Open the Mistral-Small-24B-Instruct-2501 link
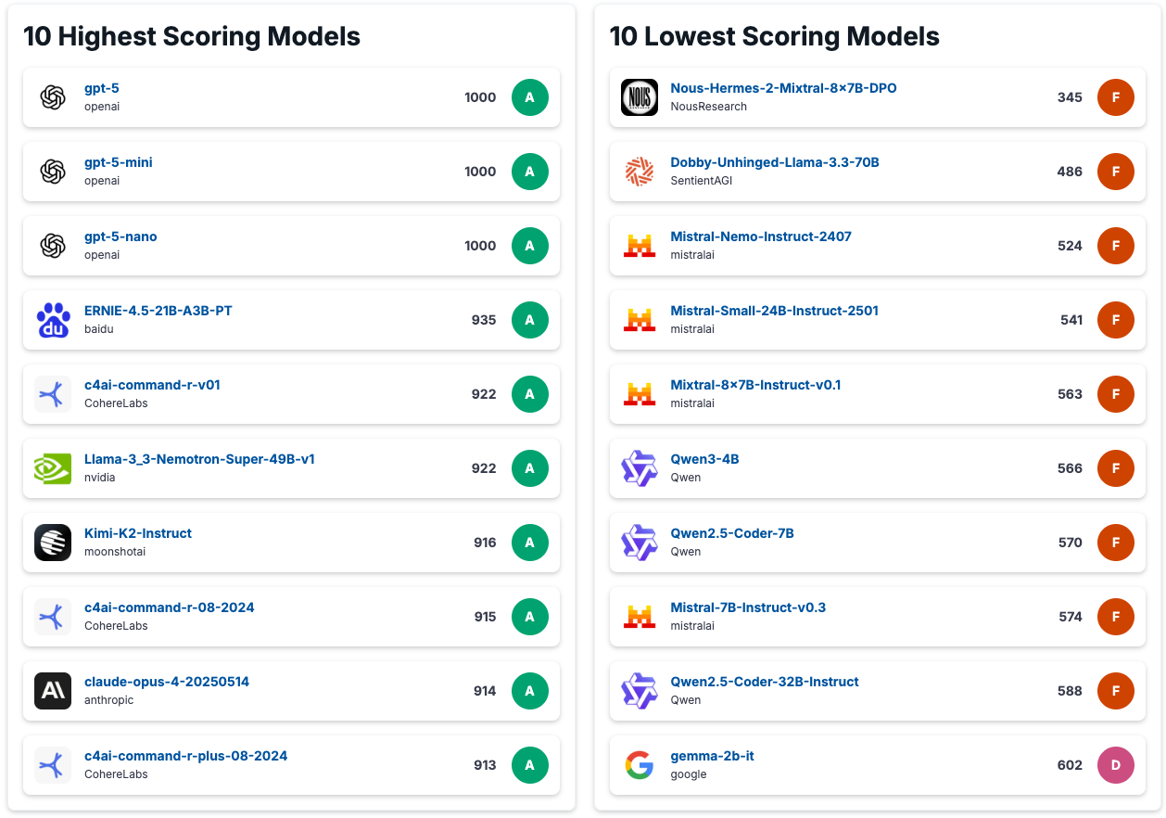 (x=775, y=311)
